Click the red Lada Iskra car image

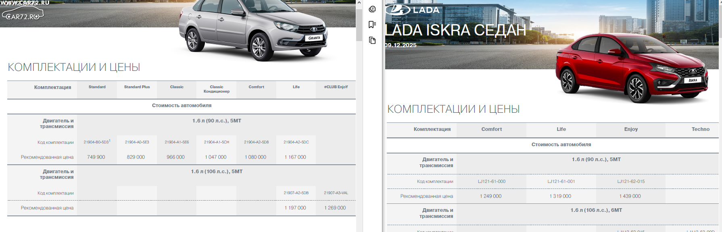(x=631, y=68)
